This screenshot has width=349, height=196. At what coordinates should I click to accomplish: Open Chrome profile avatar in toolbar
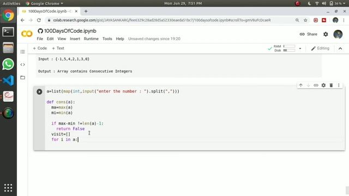pos(335,20)
